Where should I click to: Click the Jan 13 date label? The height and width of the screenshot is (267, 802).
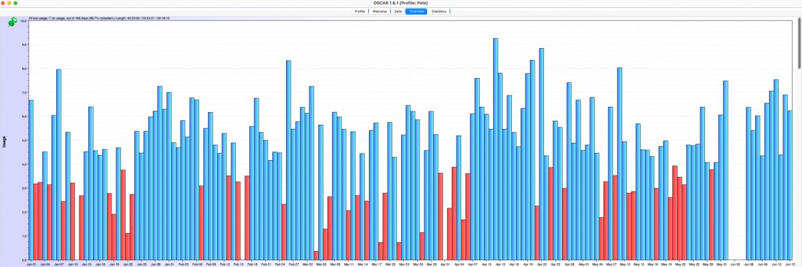click(x=86, y=264)
